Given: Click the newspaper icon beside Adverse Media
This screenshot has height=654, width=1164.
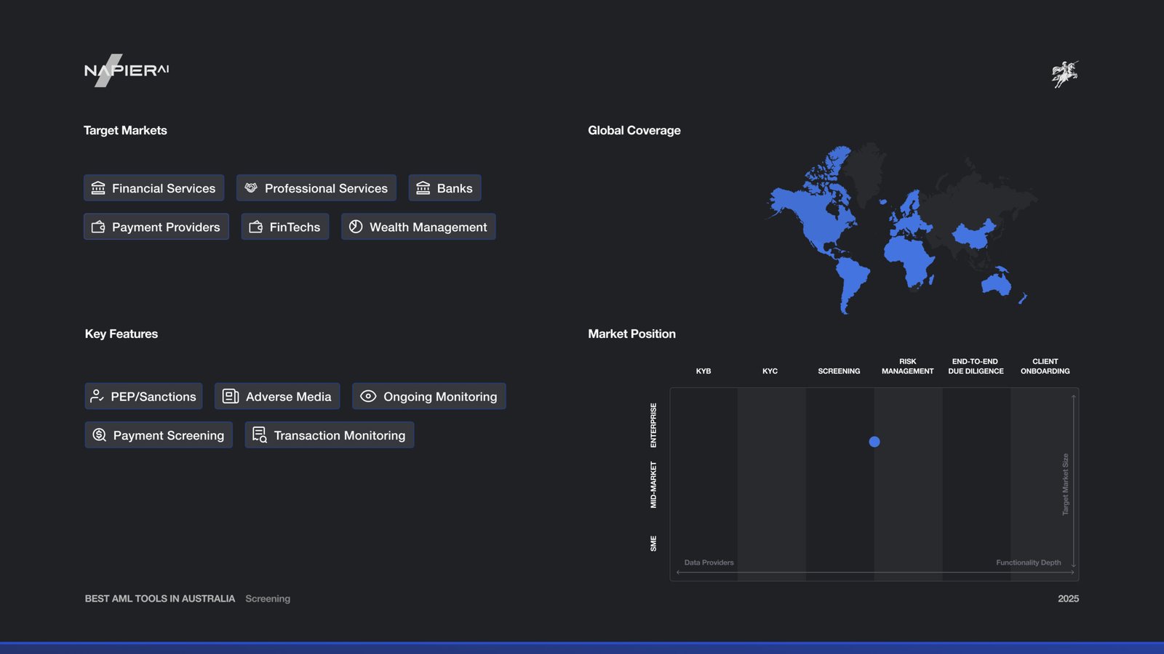Looking at the screenshot, I should point(231,396).
